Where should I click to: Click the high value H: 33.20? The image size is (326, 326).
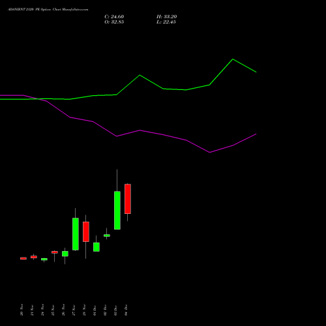pos(167,17)
